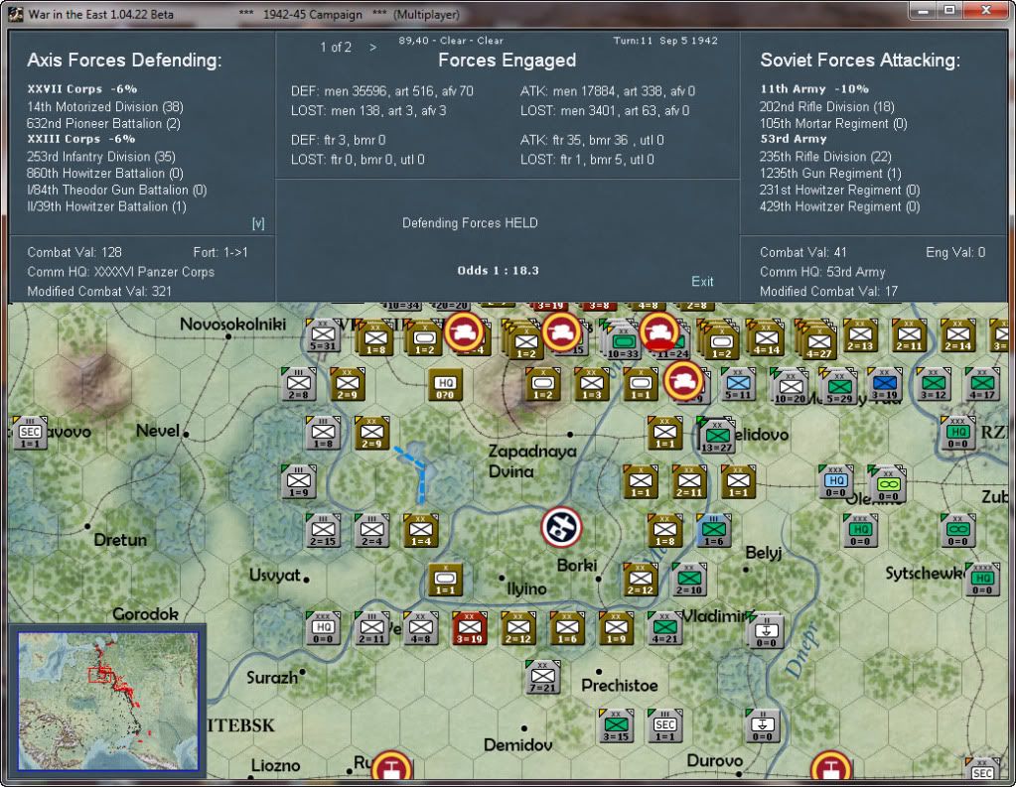
Task: Click the 0=0 stack beside Vladimir label
Action: (766, 629)
